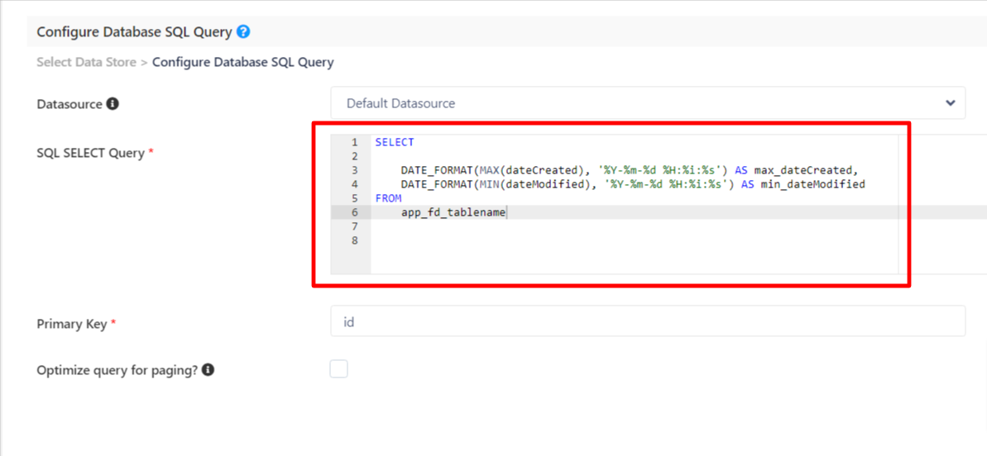The height and width of the screenshot is (456, 987).
Task: Click MAX(dateCreated) expression on line 3
Action: pyautogui.click(x=532, y=170)
